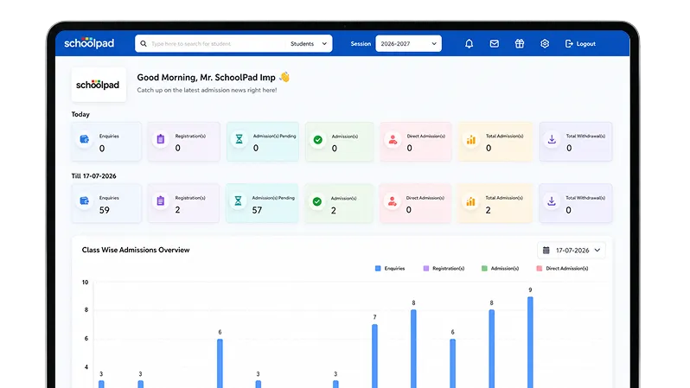Image resolution: width=690 pixels, height=388 pixels.
Task: Click the Today Admission(s) Pending hourglass icon
Action: [239, 139]
